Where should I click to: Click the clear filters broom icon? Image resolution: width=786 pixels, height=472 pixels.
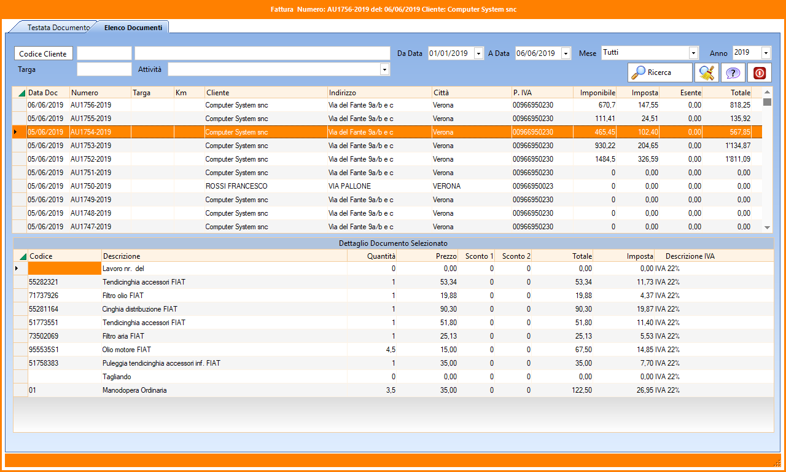(x=706, y=73)
